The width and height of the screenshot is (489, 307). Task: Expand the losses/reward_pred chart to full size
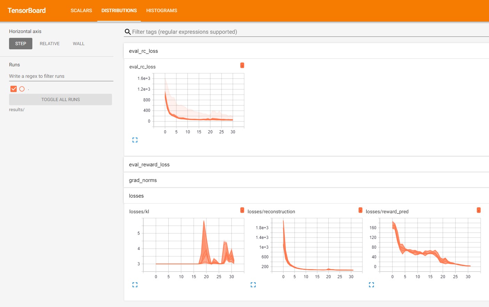coord(371,285)
